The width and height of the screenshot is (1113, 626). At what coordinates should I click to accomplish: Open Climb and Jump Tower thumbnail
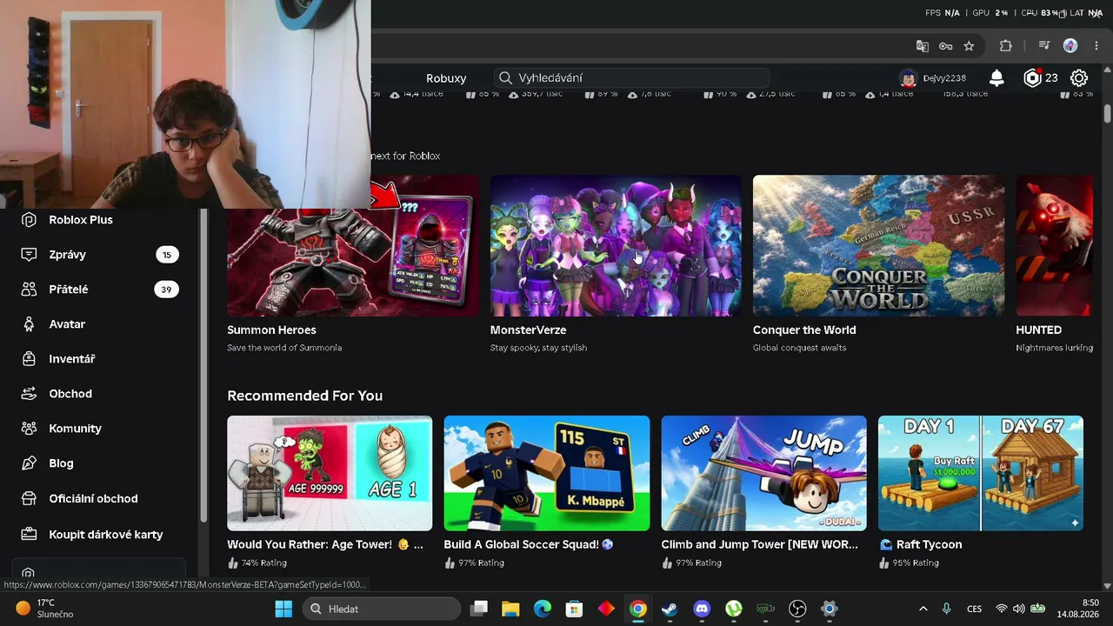(x=763, y=473)
